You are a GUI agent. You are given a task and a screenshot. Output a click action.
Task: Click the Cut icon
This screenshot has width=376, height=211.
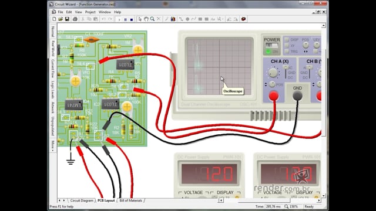[x=83, y=19]
